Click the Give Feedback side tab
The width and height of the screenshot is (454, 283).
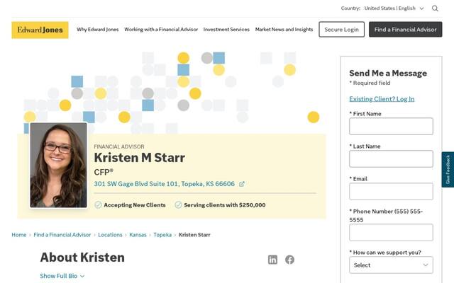[x=448, y=170]
